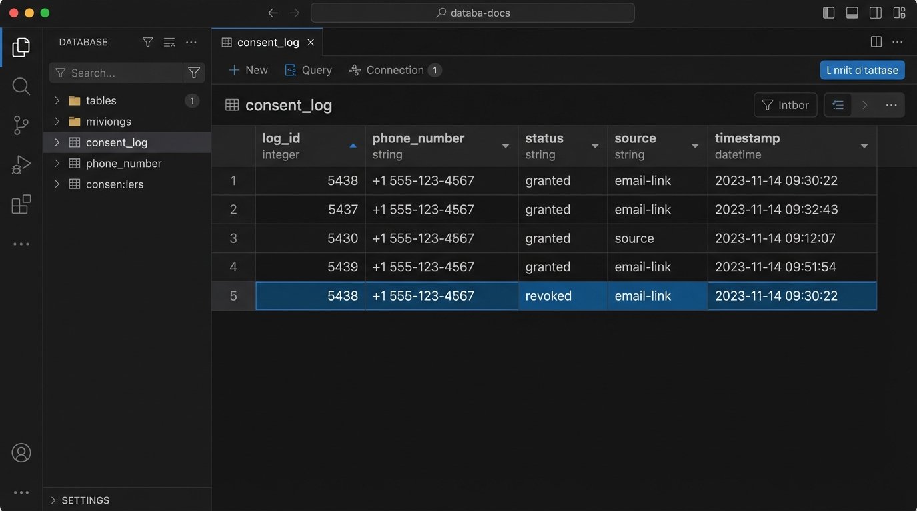Viewport: 917px width, 511px height.
Task: Open the Run and Debug view
Action: coord(21,164)
